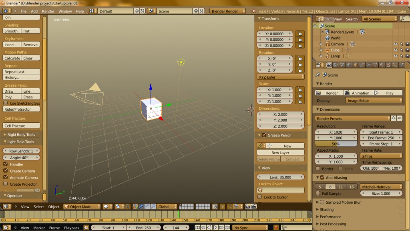Select the Texture properties checker icon
This screenshot has width=410, height=231.
[x=388, y=65]
